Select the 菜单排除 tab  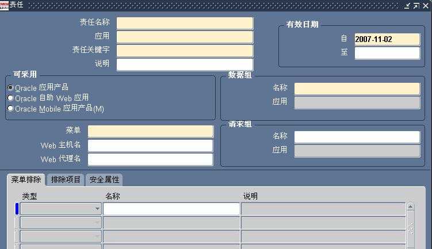point(26,180)
